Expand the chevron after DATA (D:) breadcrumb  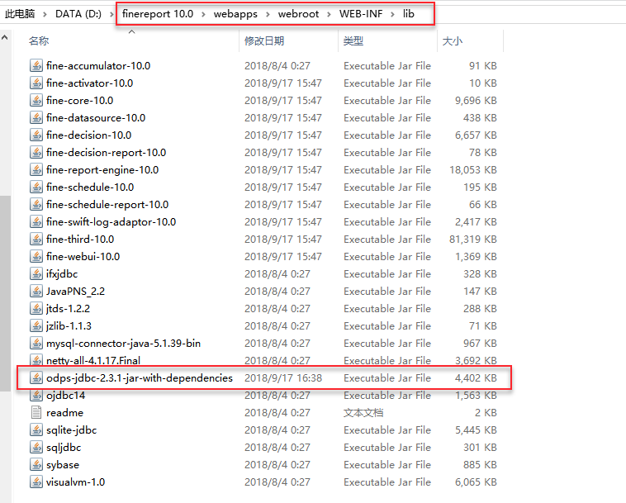[x=112, y=14]
